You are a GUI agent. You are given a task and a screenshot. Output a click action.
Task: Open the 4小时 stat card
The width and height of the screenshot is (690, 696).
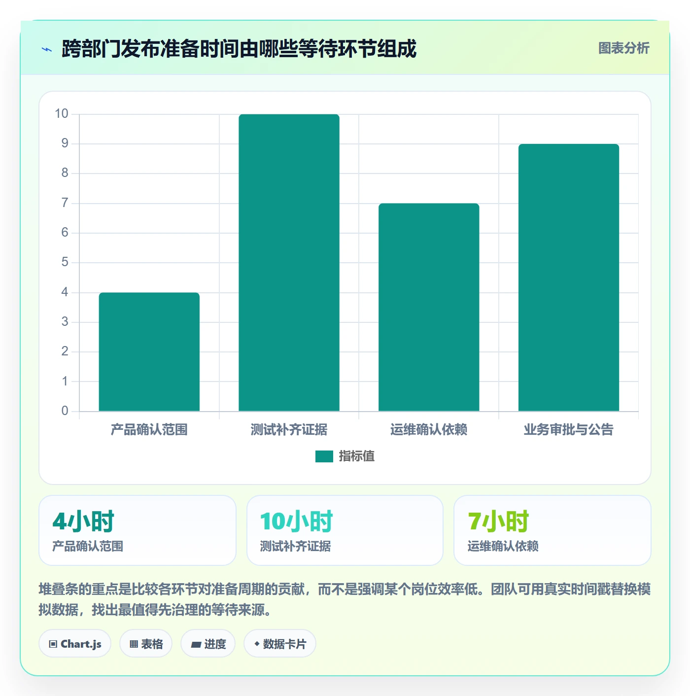coord(138,530)
